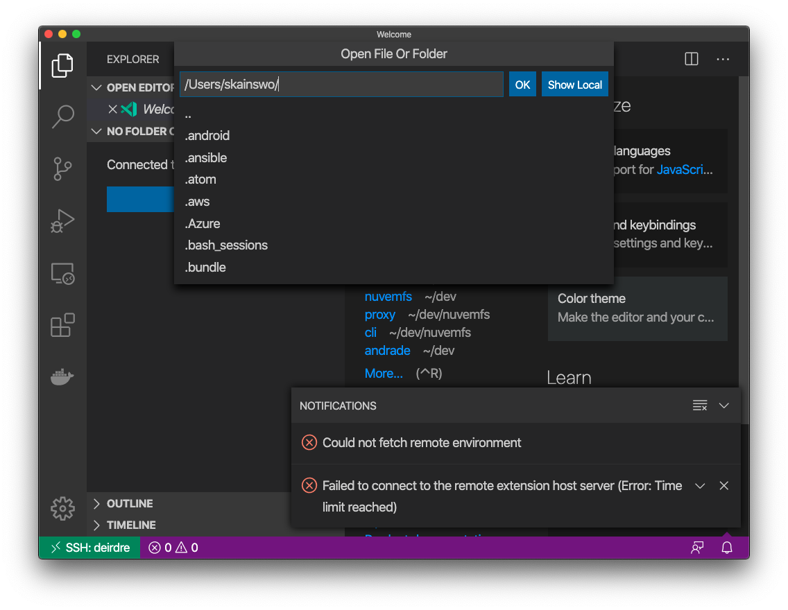Hide the Notifications panel with chevron

723,405
